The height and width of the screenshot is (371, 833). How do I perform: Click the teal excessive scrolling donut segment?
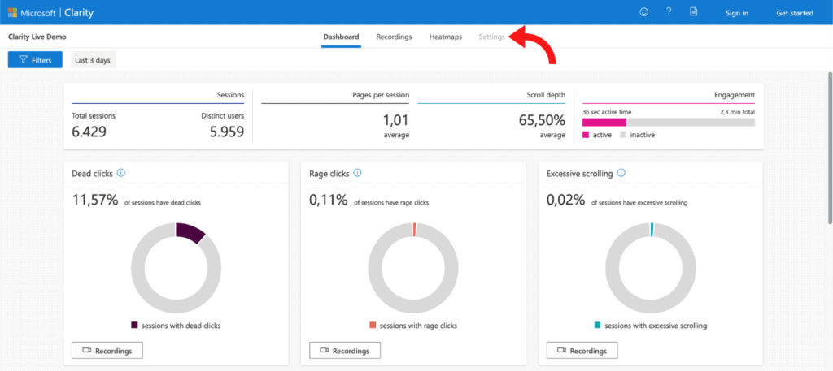[652, 230]
